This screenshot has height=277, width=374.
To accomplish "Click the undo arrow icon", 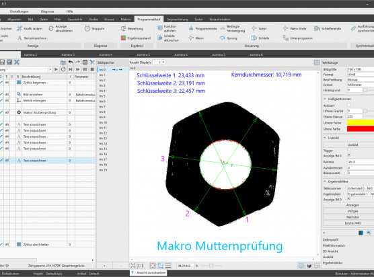I will point(71,63).
